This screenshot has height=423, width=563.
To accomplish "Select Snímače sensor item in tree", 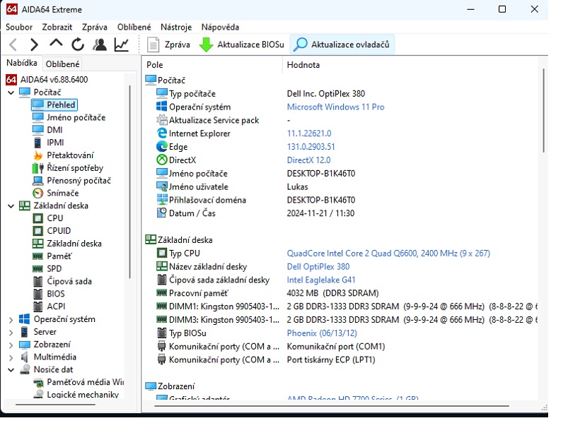I will pyautogui.click(x=62, y=193).
